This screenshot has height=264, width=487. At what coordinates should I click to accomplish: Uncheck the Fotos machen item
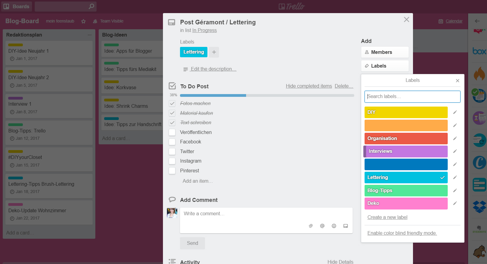(172, 104)
